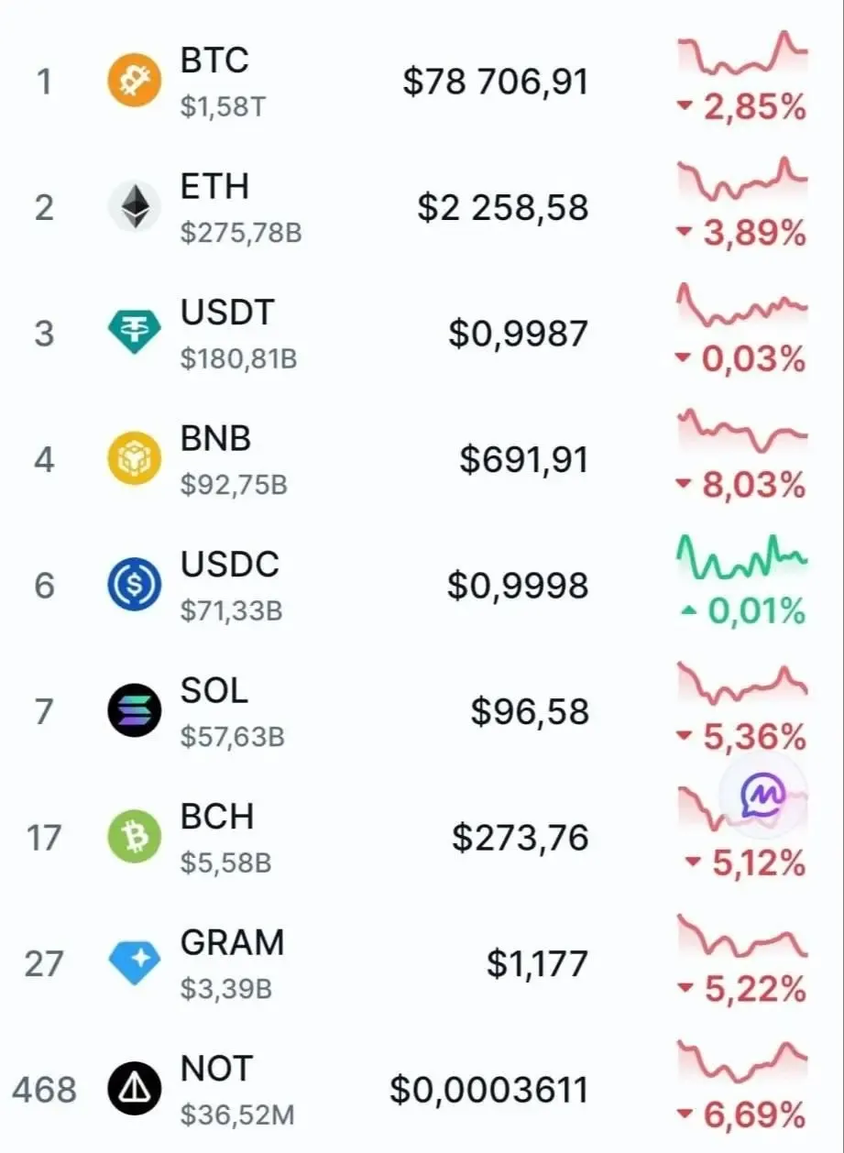This screenshot has height=1153, width=844.
Task: Click the Ethereum diamond logo icon
Action: [x=135, y=207]
